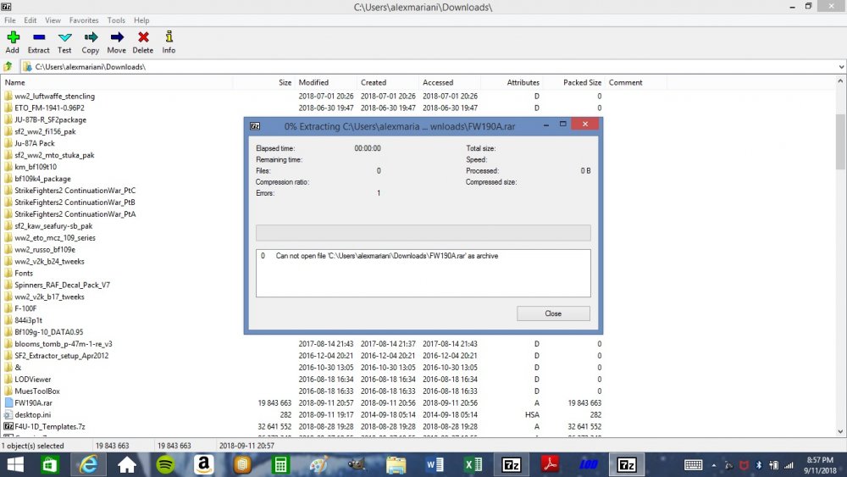Open the Favorites menu
This screenshot has width=847, height=477.
[x=84, y=20]
